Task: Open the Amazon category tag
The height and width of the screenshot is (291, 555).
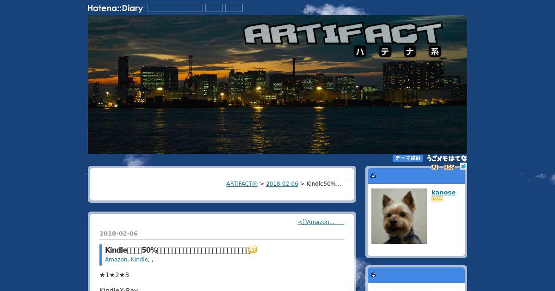Action: (116, 260)
